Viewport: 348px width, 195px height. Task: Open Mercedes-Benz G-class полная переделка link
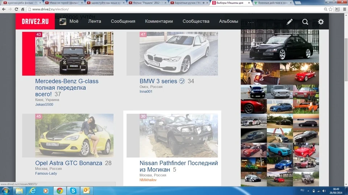67,87
